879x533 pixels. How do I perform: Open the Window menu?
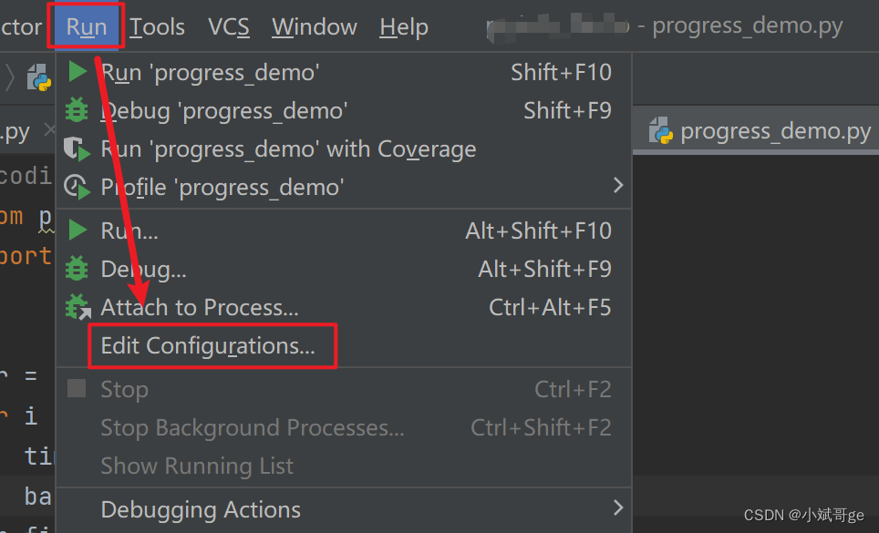[x=313, y=27]
